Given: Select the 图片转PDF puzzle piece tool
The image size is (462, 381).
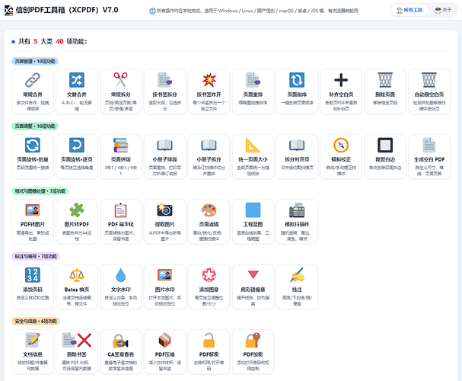Looking at the screenshot, I should coord(77,222).
